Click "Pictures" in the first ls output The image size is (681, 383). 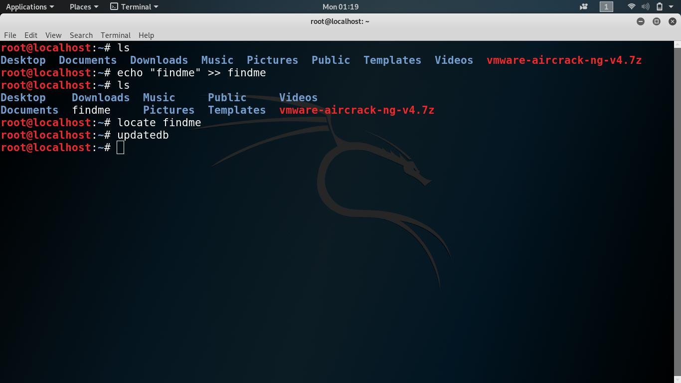273,60
